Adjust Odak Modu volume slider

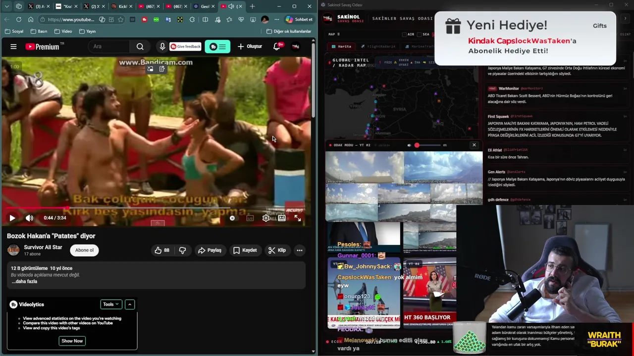(x=427, y=145)
